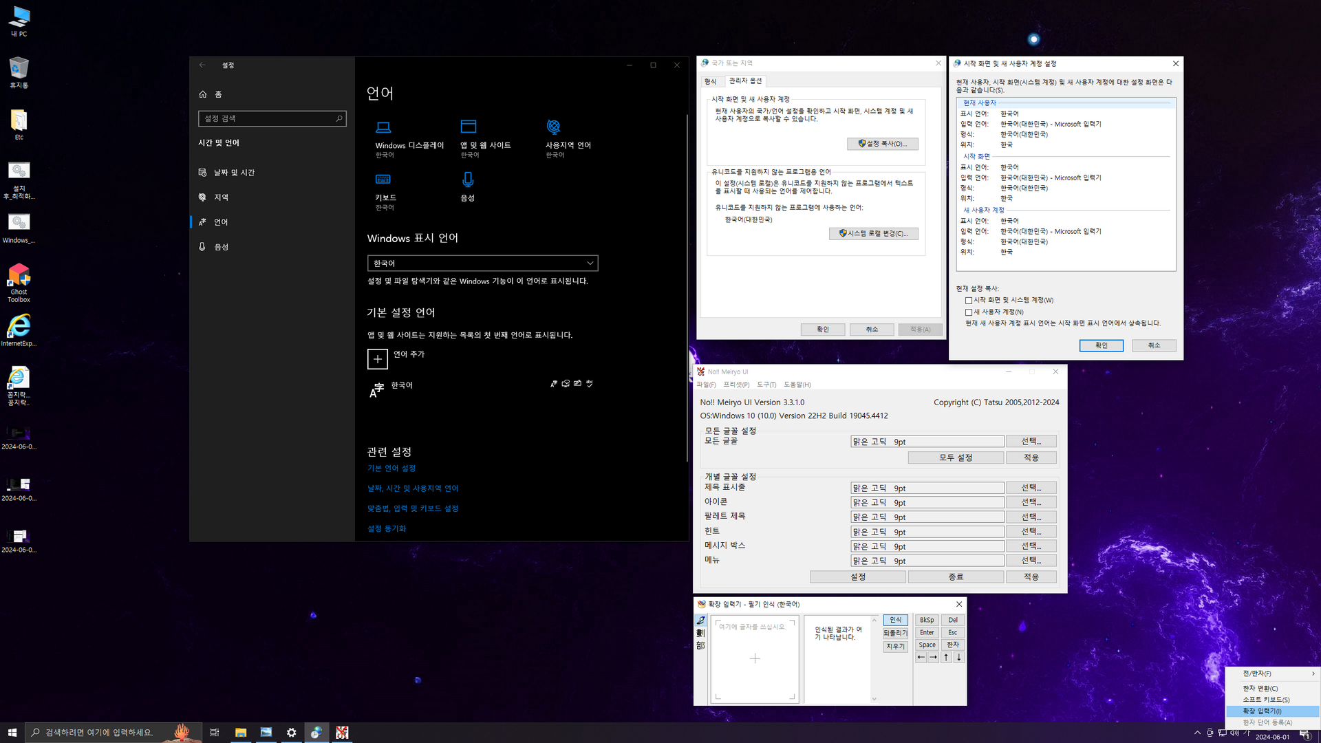Screen dimensions: 1321x743
Task: Click the 시스템 로캘 변경 button
Action: pyautogui.click(x=873, y=233)
